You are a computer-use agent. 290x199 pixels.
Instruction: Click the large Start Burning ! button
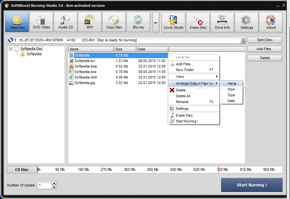(x=252, y=185)
